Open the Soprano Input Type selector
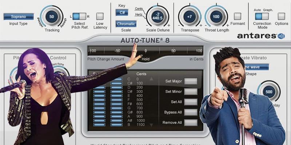Image resolution: width=291 pixels, height=145 pixels. pyautogui.click(x=19, y=17)
